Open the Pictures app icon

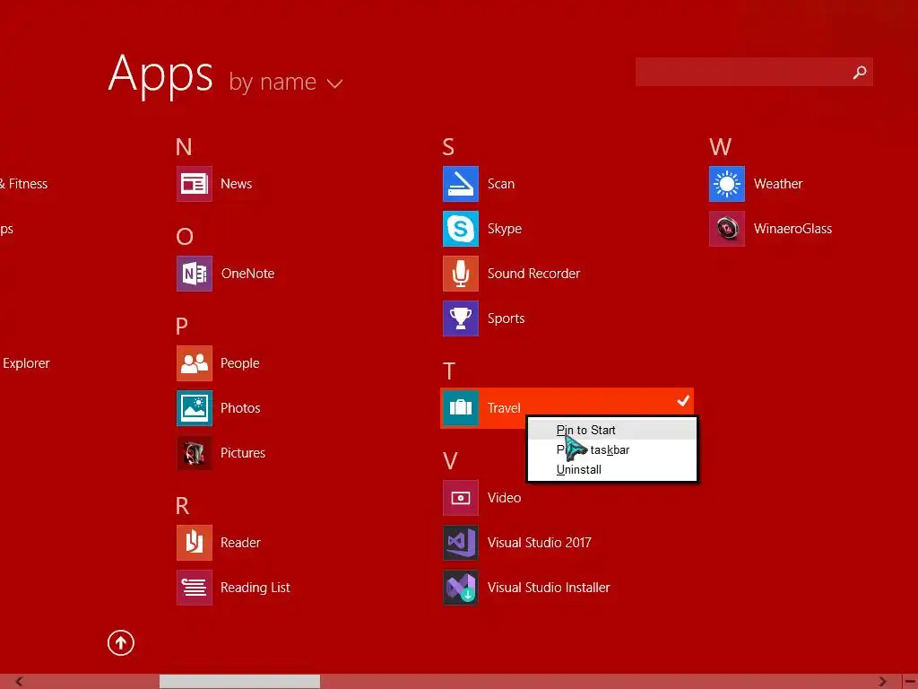(195, 453)
